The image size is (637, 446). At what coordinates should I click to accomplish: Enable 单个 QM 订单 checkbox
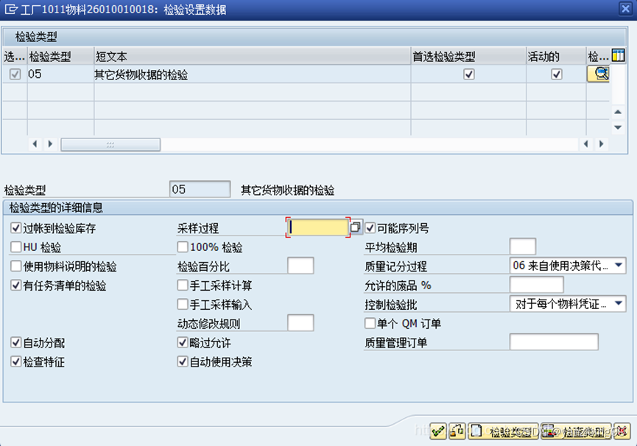point(370,323)
